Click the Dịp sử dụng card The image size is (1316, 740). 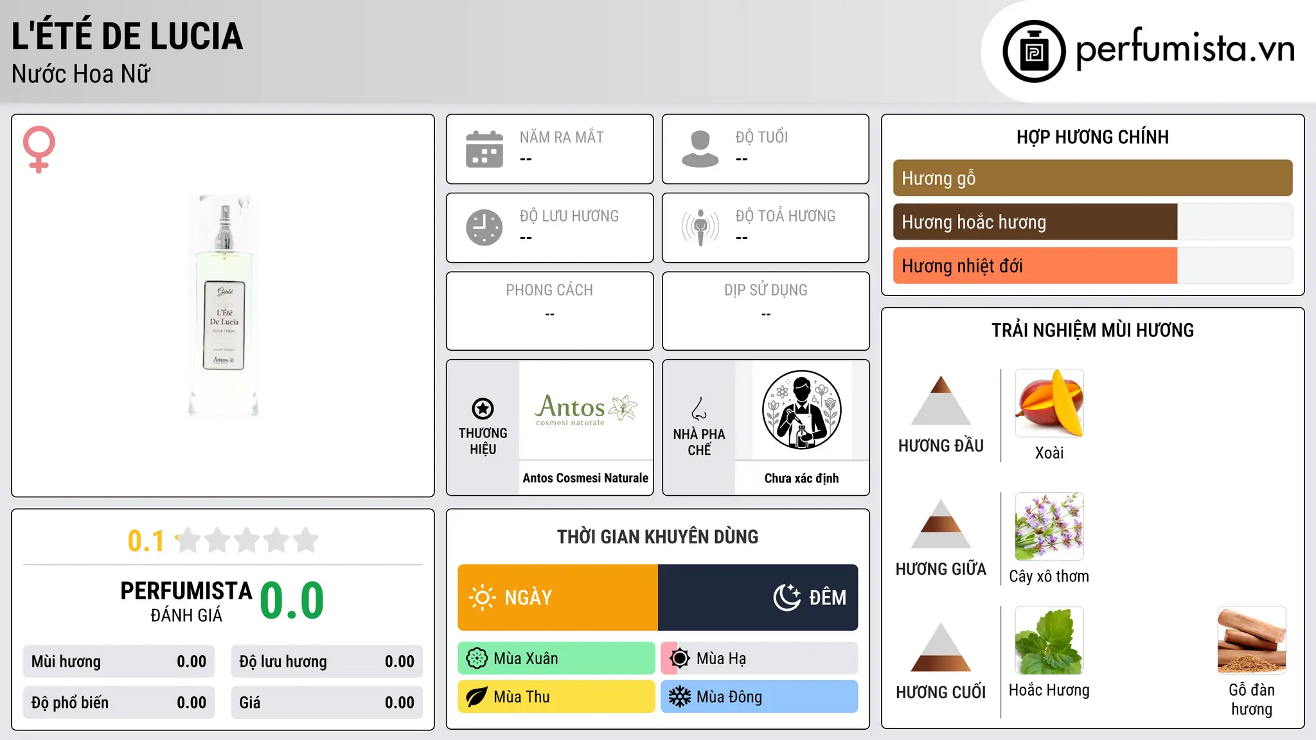pyautogui.click(x=766, y=311)
